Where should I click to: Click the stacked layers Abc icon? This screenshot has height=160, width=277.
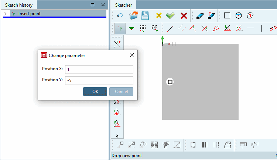coord(228,145)
